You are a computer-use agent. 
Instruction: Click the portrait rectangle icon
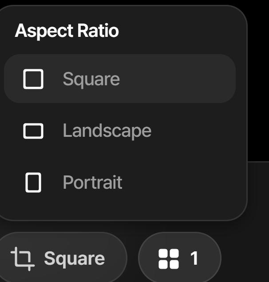(33, 183)
